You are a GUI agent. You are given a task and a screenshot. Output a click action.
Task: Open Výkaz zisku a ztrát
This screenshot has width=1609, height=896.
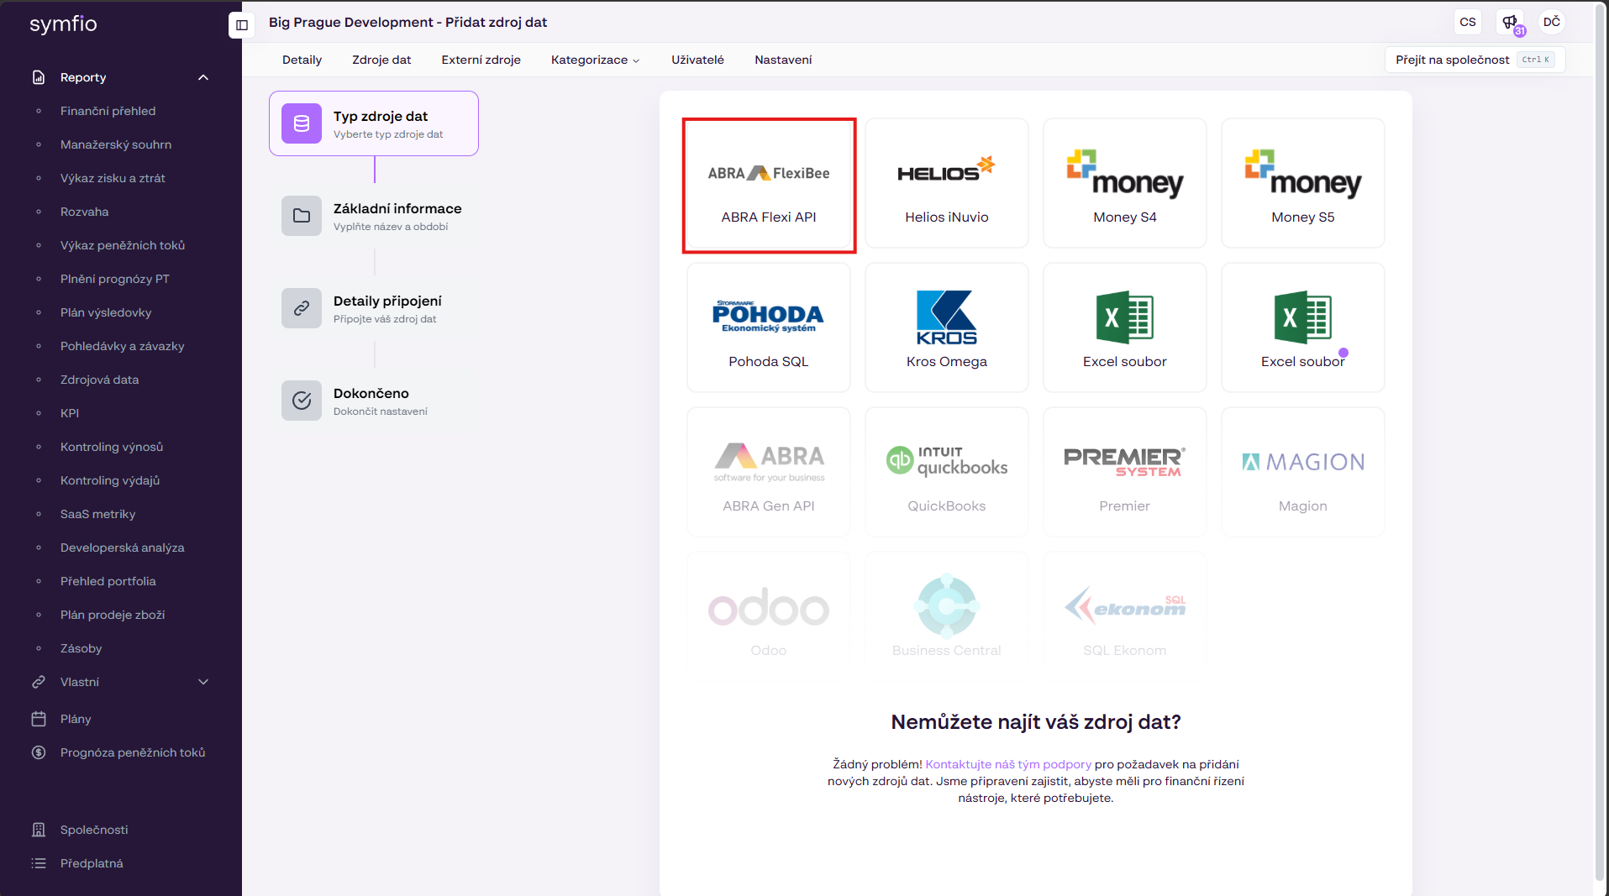(113, 178)
